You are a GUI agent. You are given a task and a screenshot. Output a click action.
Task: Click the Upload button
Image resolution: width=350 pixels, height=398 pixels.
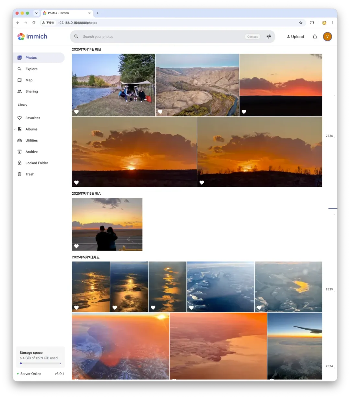[x=296, y=37]
